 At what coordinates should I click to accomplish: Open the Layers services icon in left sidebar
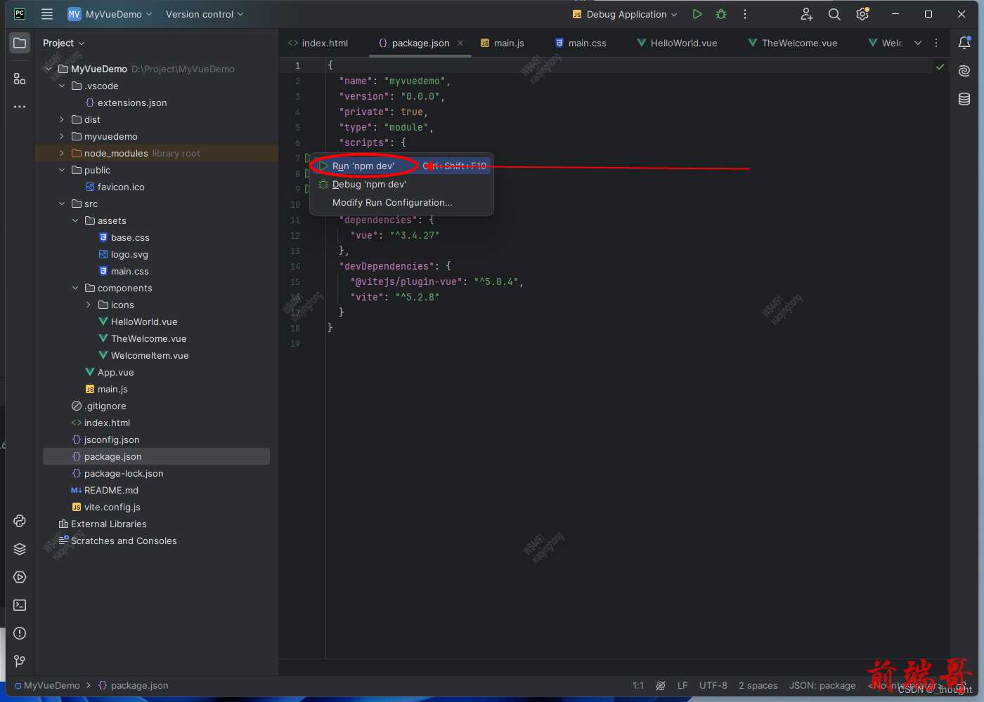click(20, 549)
